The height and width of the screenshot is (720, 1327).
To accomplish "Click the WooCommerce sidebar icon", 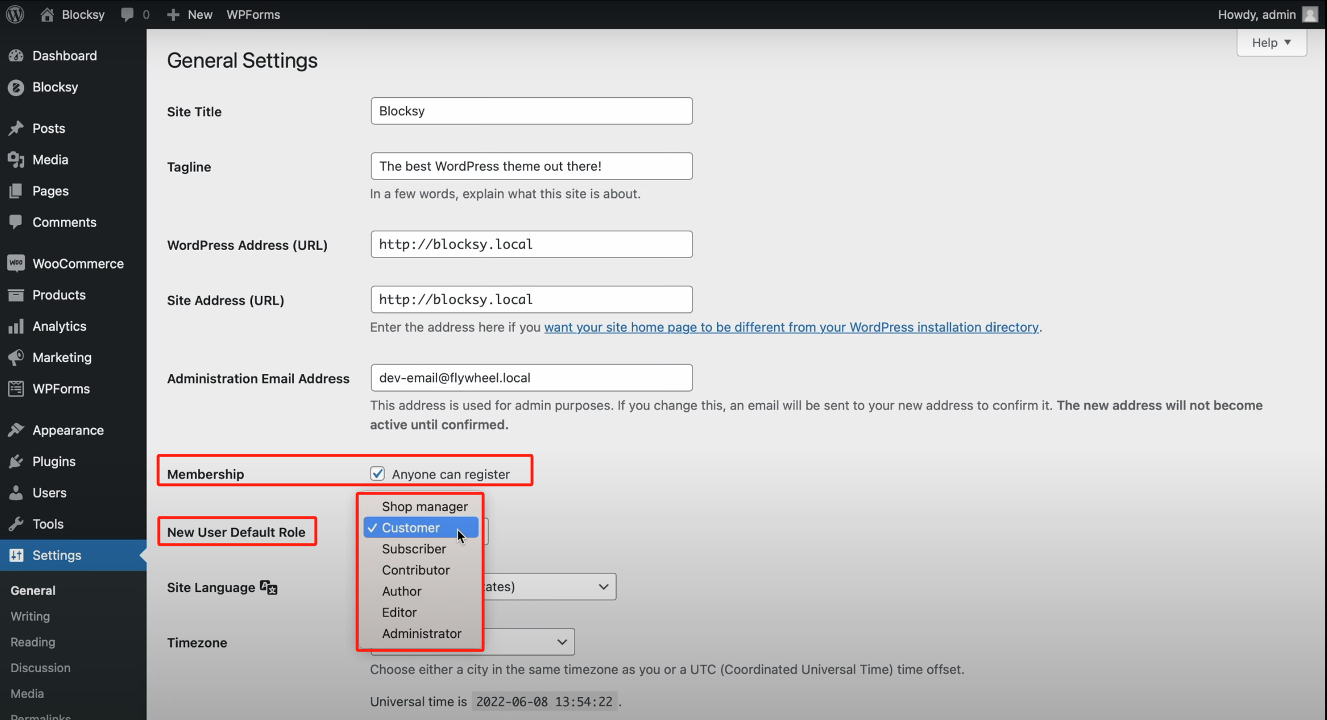I will coord(17,263).
